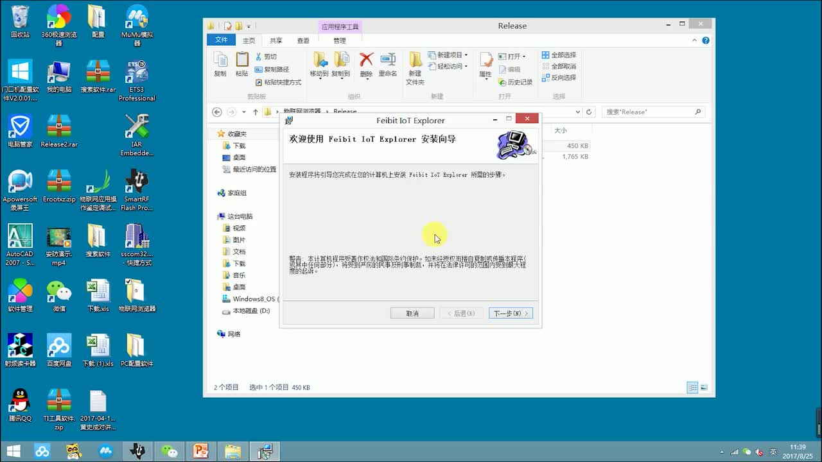
Task: Select the IAR Embedded desktop icon
Action: click(x=137, y=135)
